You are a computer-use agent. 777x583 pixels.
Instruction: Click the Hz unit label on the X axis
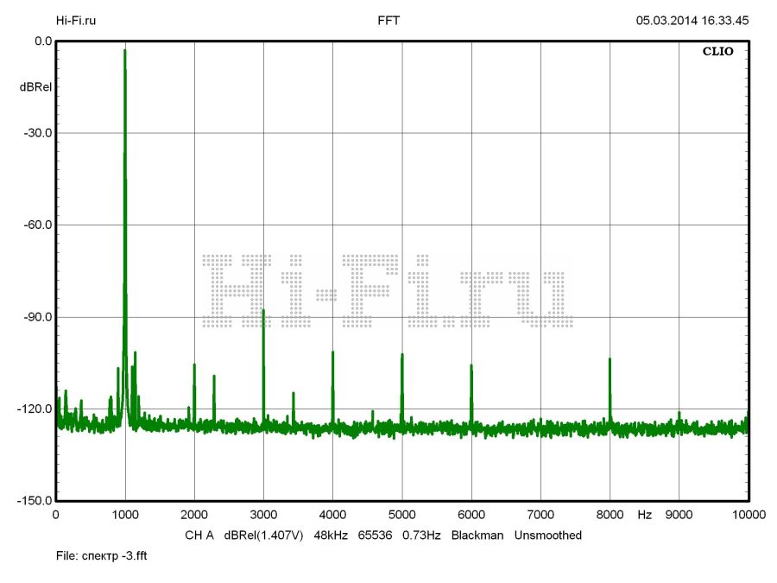tap(644, 515)
